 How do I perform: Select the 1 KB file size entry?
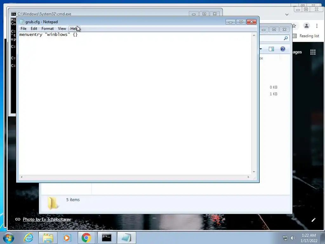point(273,94)
